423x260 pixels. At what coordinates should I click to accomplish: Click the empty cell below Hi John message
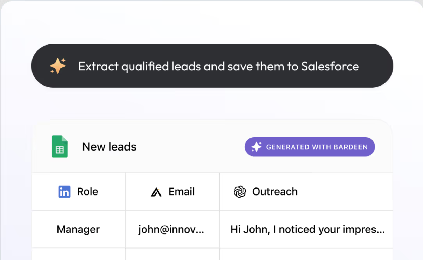pos(306,254)
